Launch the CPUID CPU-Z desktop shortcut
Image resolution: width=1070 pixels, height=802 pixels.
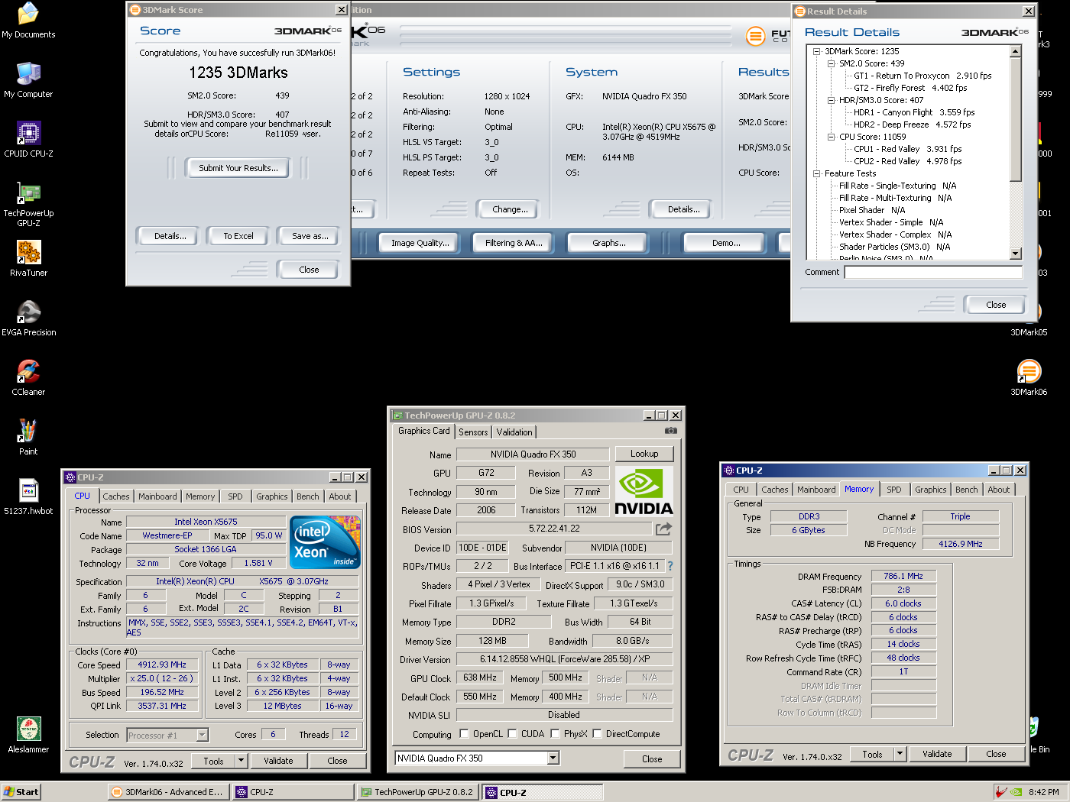point(28,140)
